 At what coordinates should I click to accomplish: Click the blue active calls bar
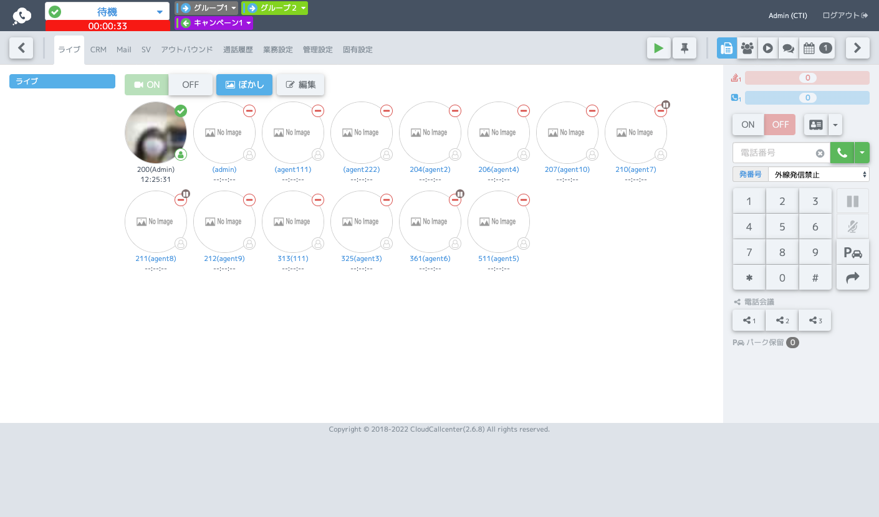(x=807, y=98)
